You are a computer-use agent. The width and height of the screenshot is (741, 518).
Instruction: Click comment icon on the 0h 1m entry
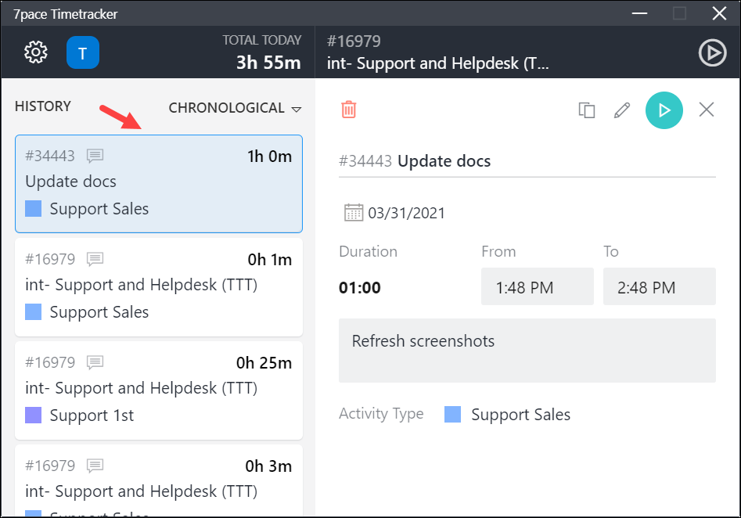click(x=95, y=258)
